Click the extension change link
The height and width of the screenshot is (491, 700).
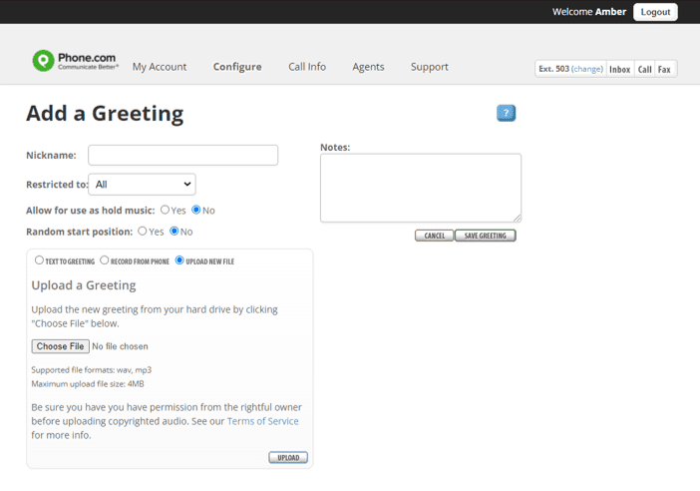click(x=587, y=69)
